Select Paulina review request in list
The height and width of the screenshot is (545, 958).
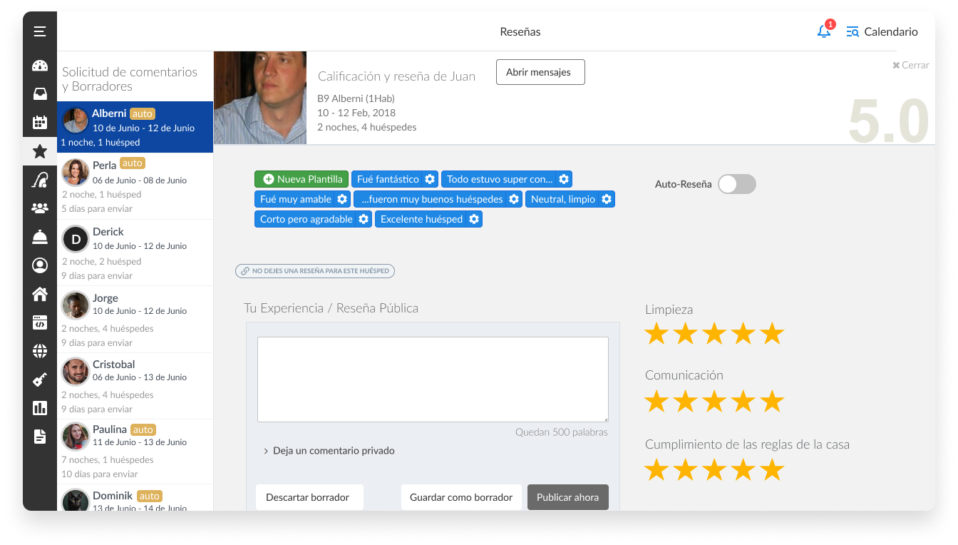(135, 452)
